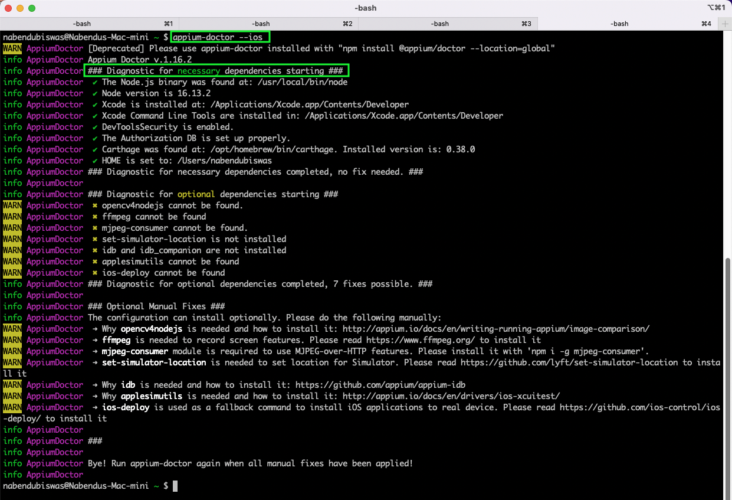This screenshot has width=732, height=500.
Task: Minimize the terminal with the yellow button
Action: point(20,8)
